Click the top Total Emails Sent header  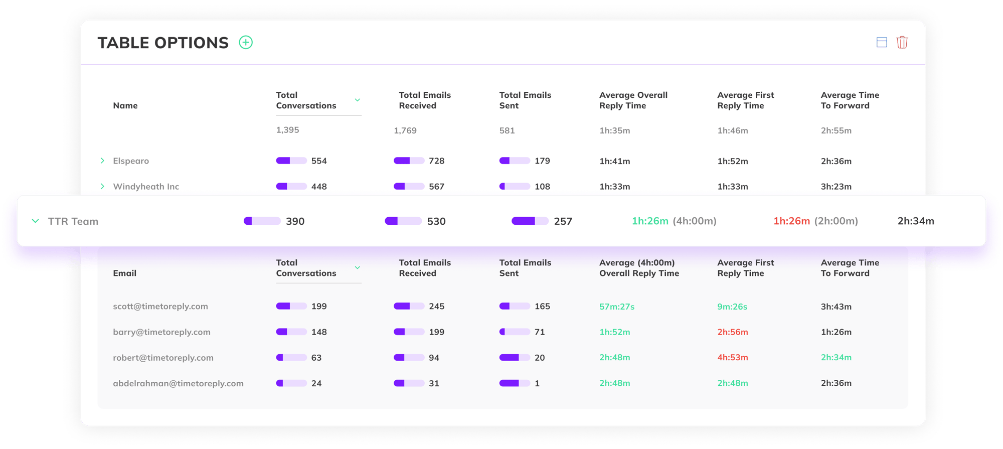(x=525, y=100)
